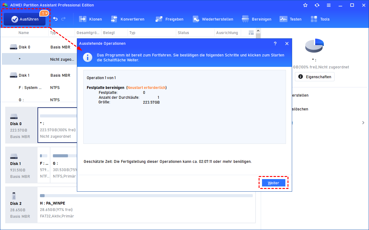Viewport: 369px width, 230px height.
Task: Click the Ausführen apply button
Action: 25,19
